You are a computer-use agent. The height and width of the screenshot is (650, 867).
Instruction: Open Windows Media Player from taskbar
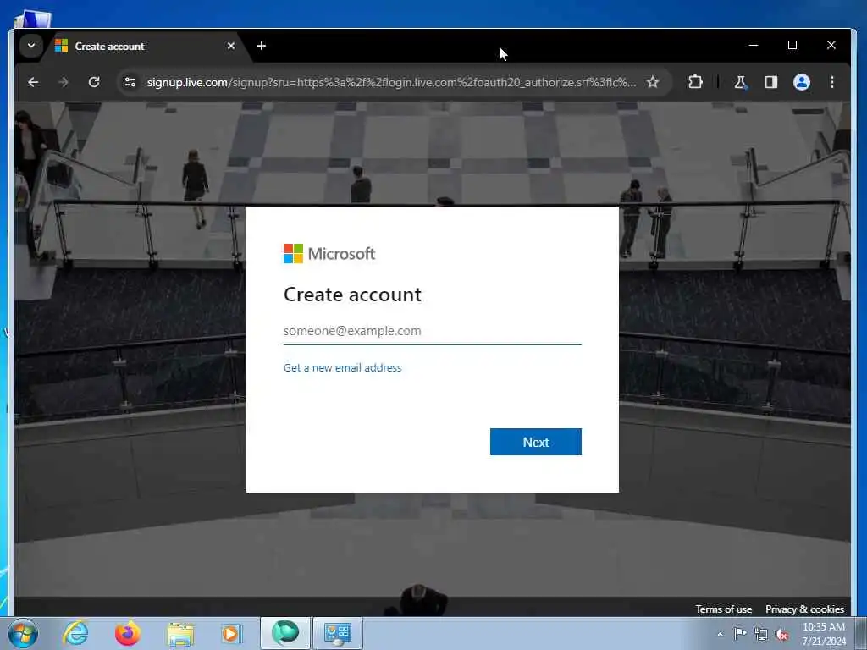point(230,633)
